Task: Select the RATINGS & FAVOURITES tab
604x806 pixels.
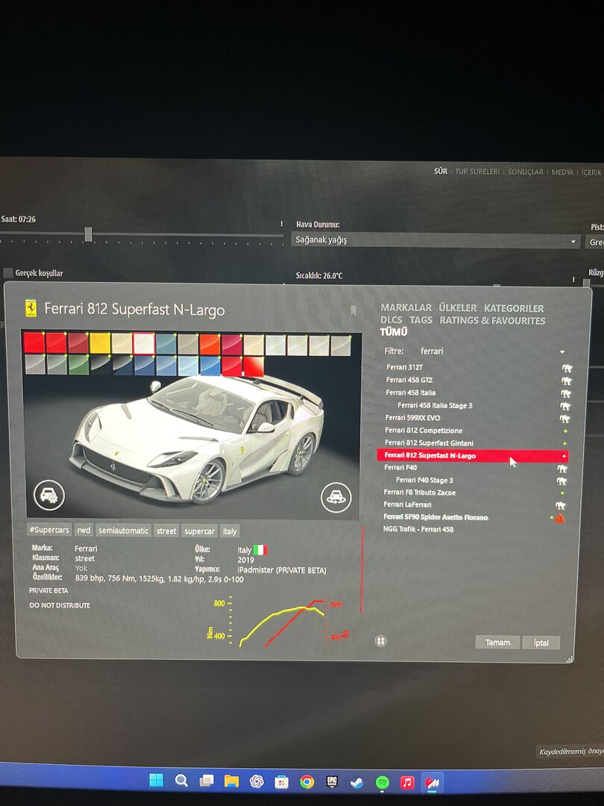Action: 492,321
